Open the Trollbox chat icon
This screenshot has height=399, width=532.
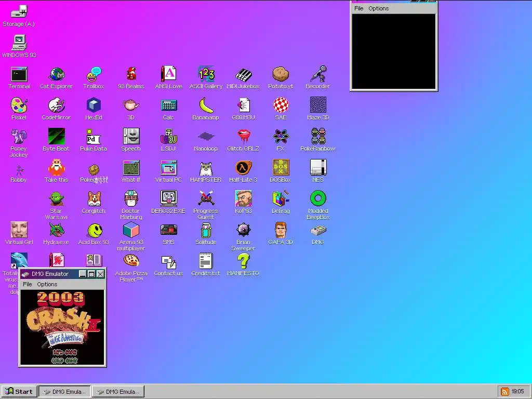tap(94, 78)
